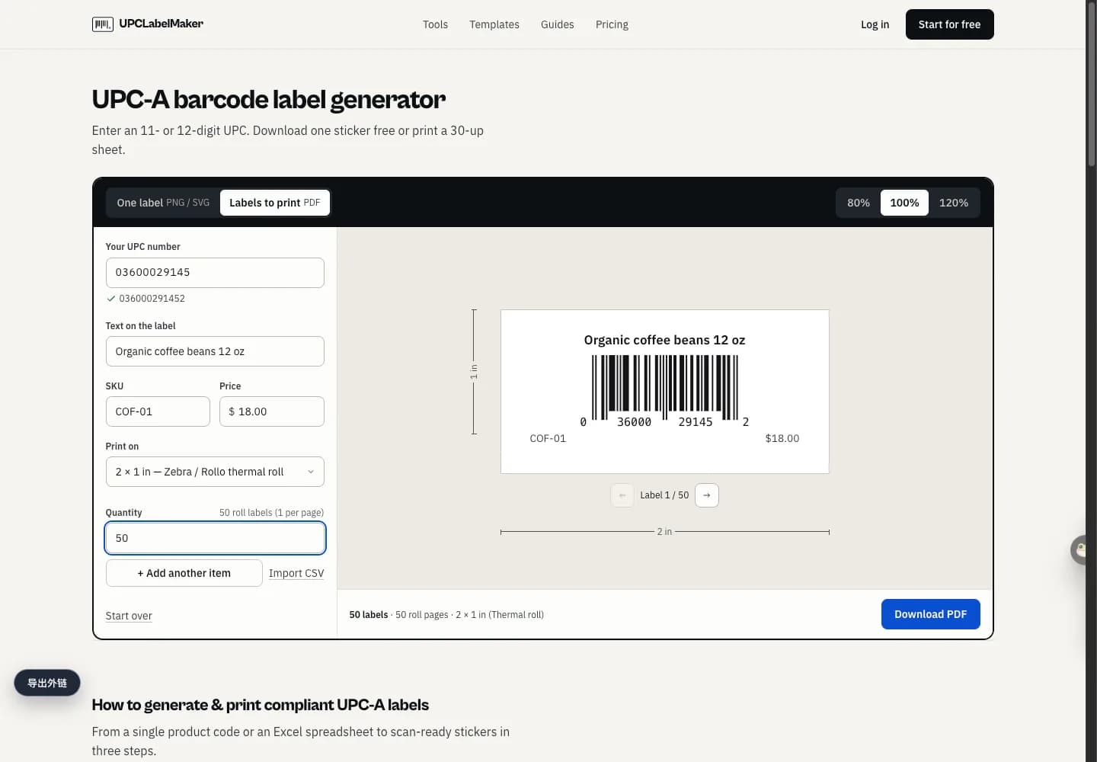The height and width of the screenshot is (762, 1097).
Task: Click the barcode label preview
Action: [664, 392]
